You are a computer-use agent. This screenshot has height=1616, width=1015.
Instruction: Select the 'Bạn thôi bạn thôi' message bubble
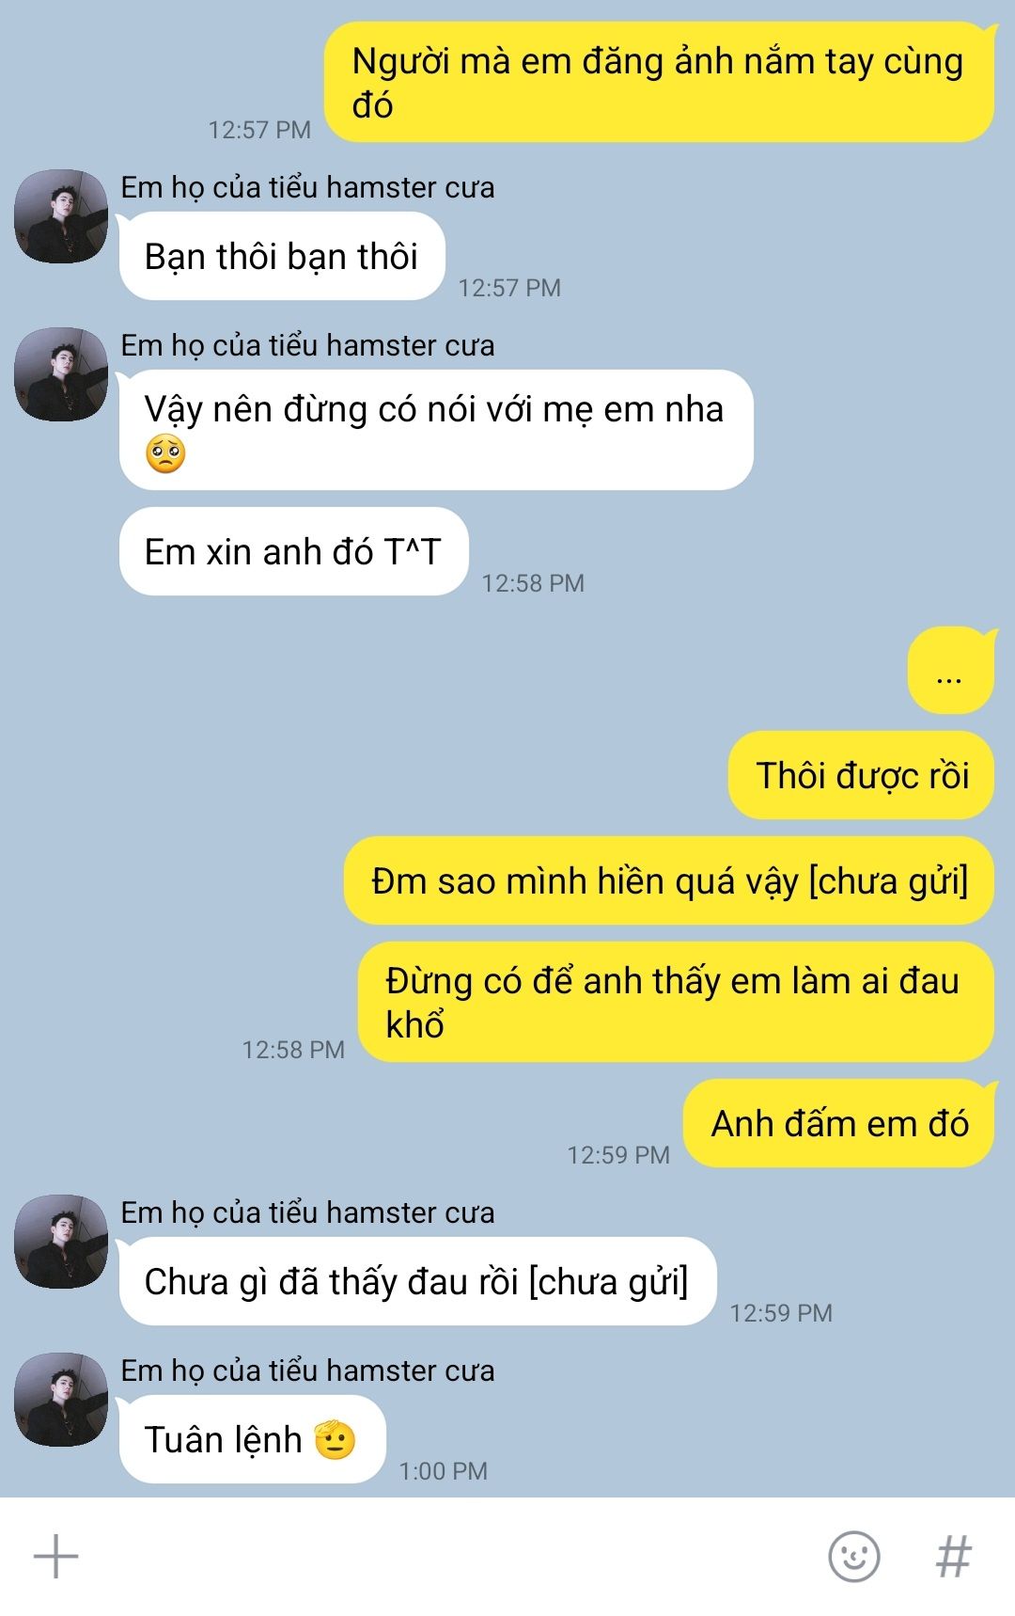[x=281, y=257]
